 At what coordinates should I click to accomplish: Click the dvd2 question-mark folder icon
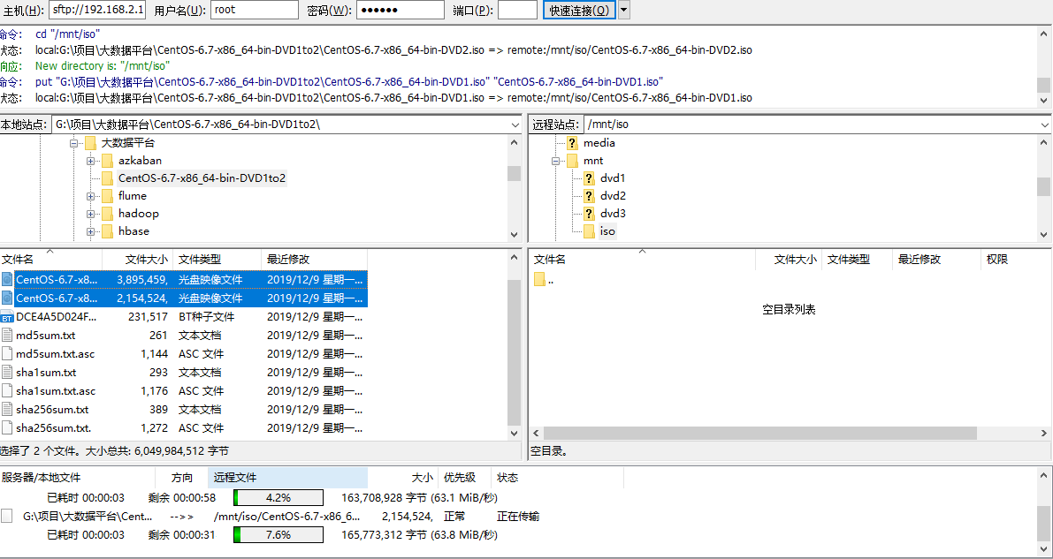click(589, 196)
